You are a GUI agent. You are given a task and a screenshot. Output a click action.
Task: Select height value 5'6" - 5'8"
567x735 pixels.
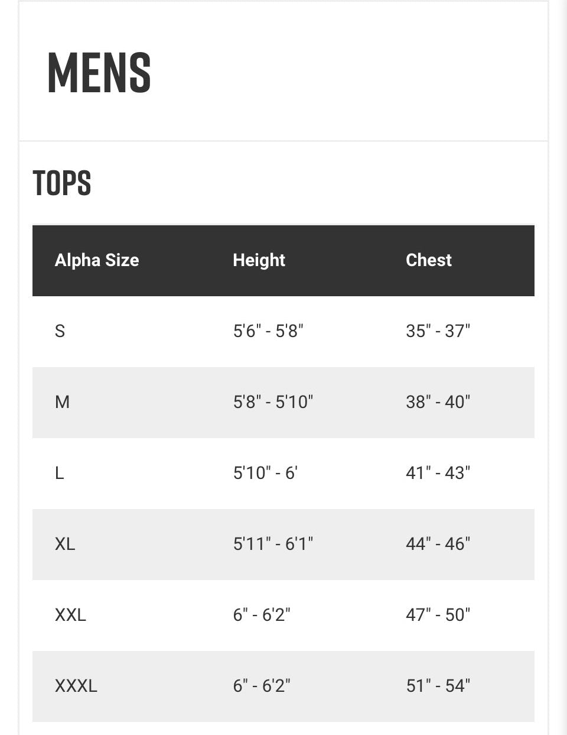268,331
